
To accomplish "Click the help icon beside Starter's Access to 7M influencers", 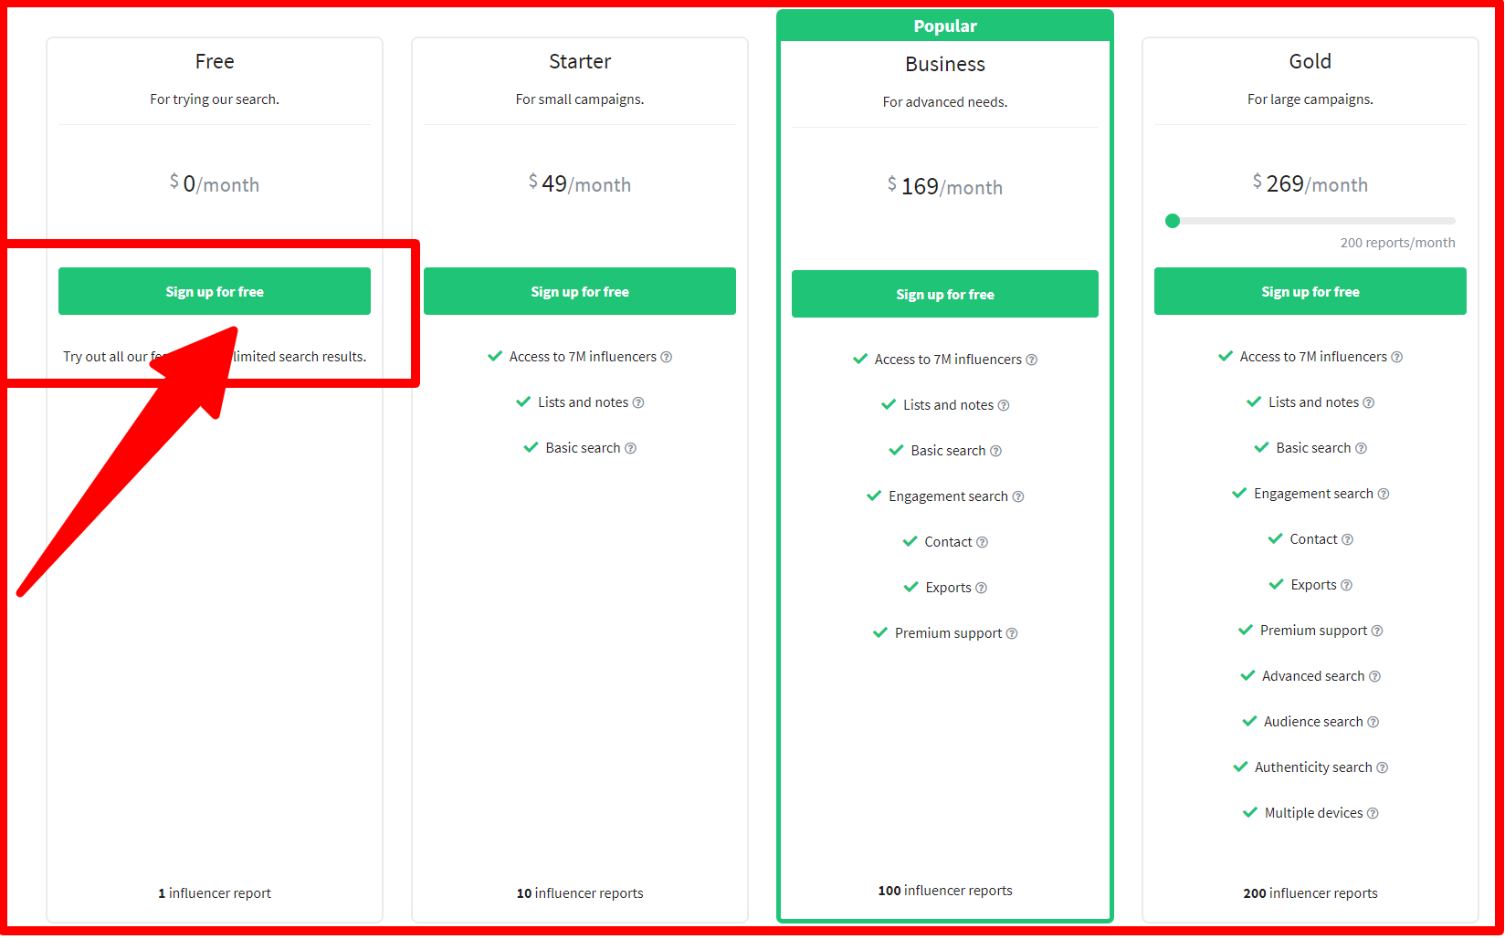I will 666,357.
